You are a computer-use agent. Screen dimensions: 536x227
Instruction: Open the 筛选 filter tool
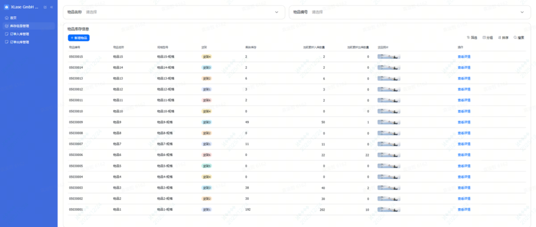[472, 38]
